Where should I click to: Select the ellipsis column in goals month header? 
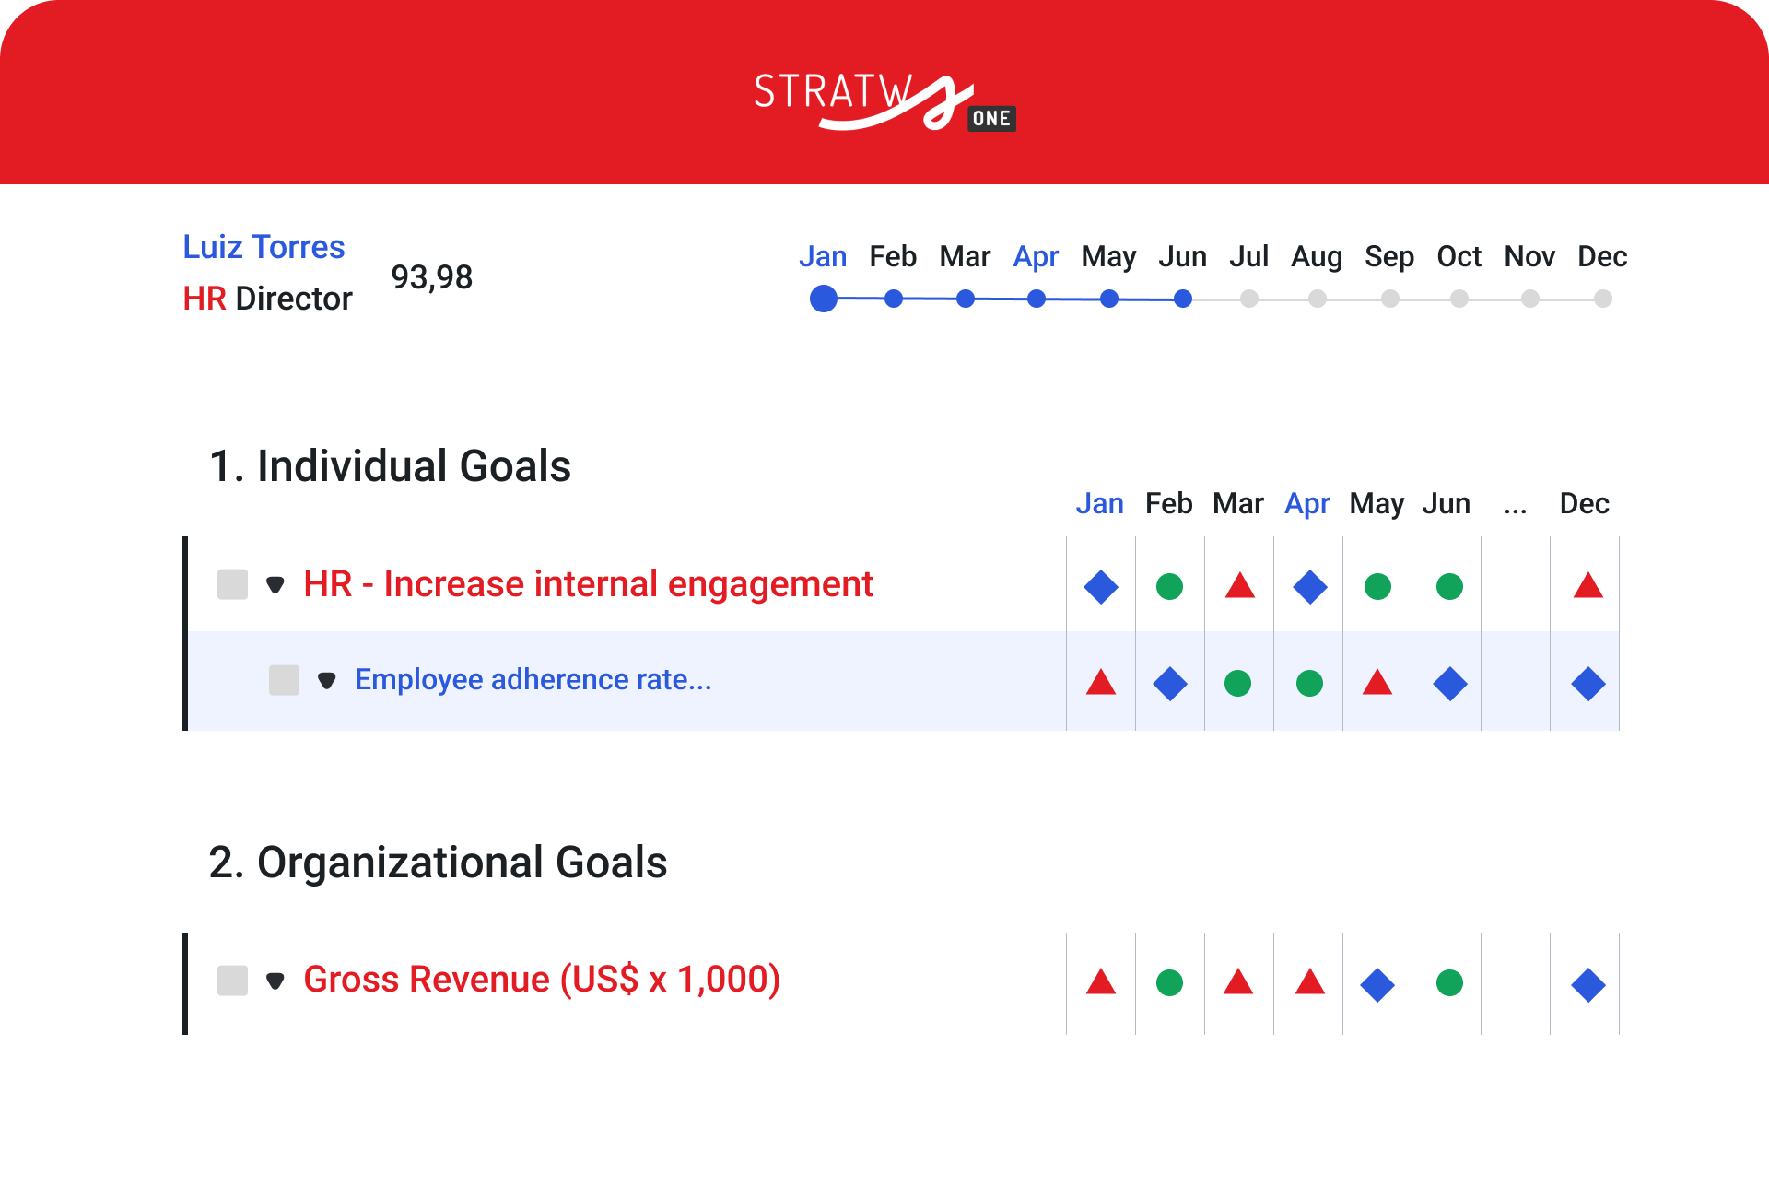(x=1515, y=506)
